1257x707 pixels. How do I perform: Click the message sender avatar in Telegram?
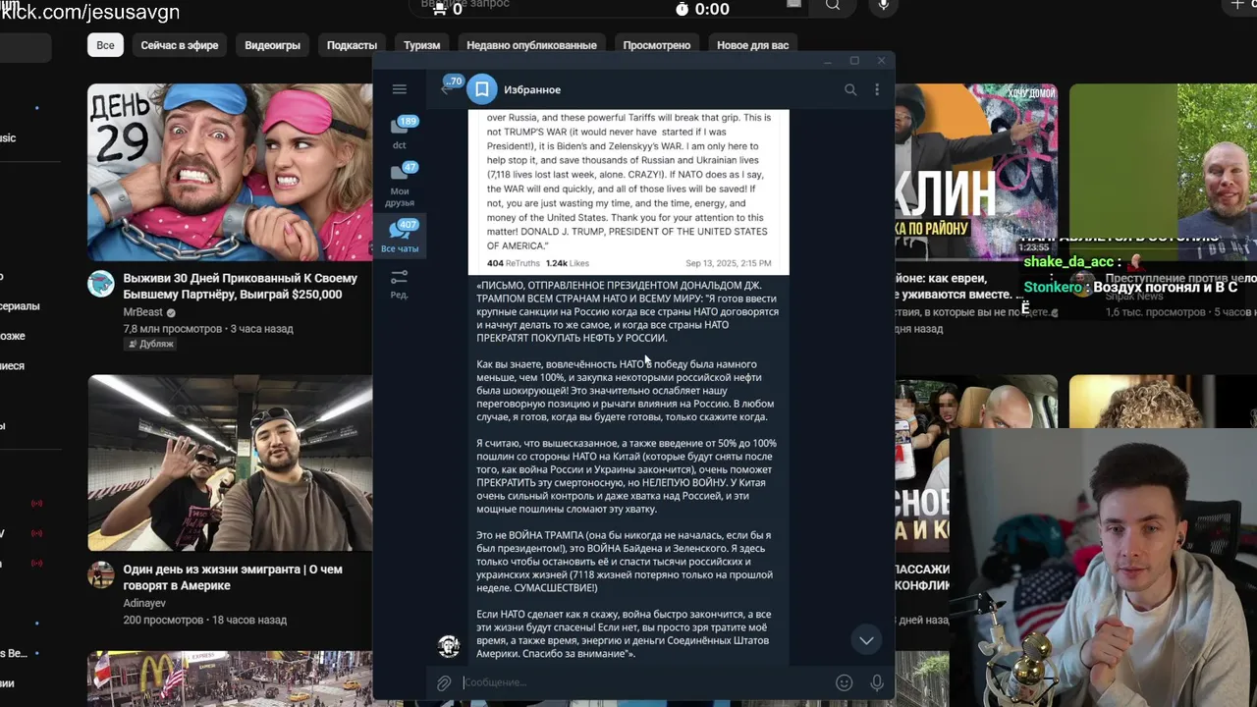coord(449,646)
